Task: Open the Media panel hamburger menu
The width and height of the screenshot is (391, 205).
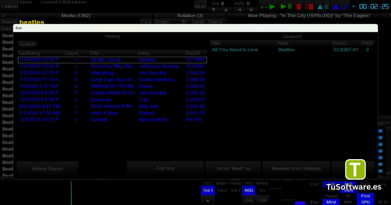Action: [3, 16]
